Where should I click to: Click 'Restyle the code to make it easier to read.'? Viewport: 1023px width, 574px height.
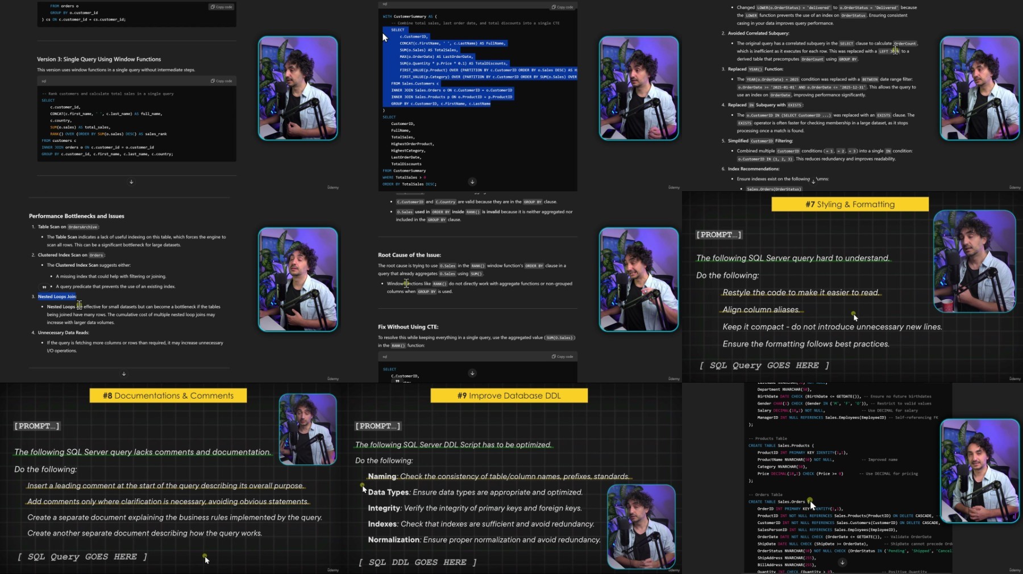coord(801,292)
